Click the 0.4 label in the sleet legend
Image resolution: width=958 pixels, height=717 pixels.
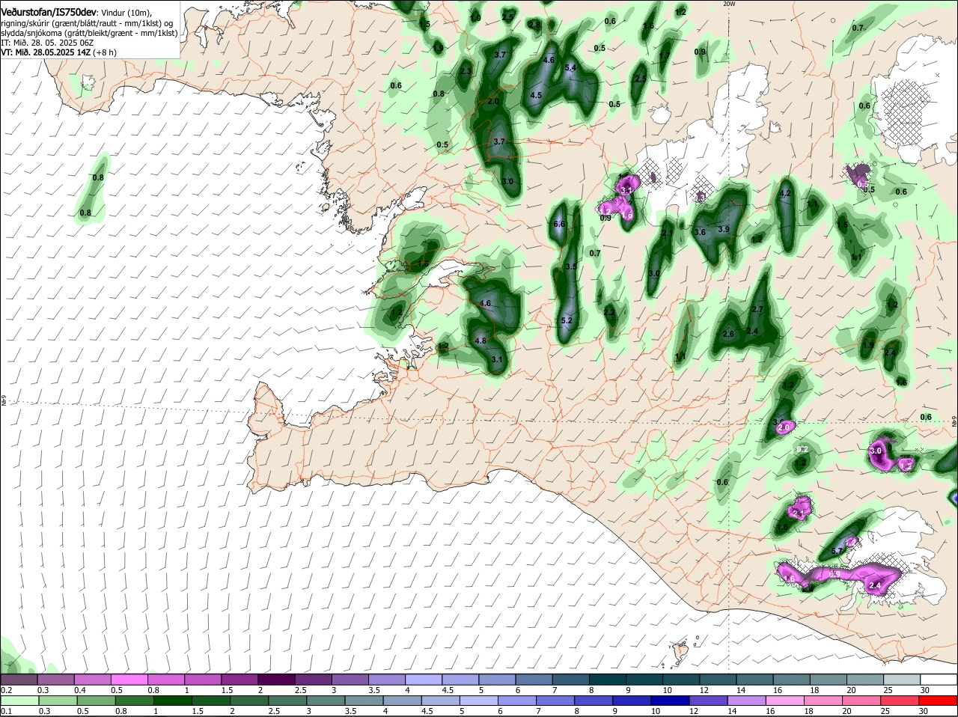click(x=80, y=690)
